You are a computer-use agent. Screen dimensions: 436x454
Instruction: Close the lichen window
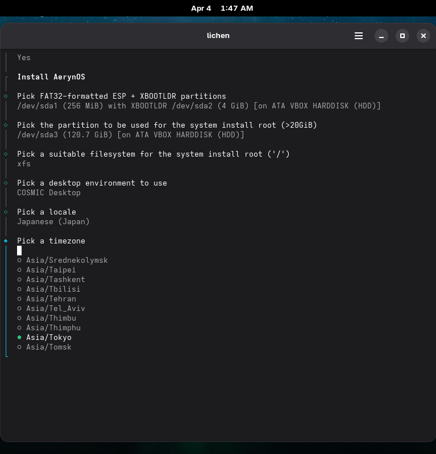(x=423, y=36)
